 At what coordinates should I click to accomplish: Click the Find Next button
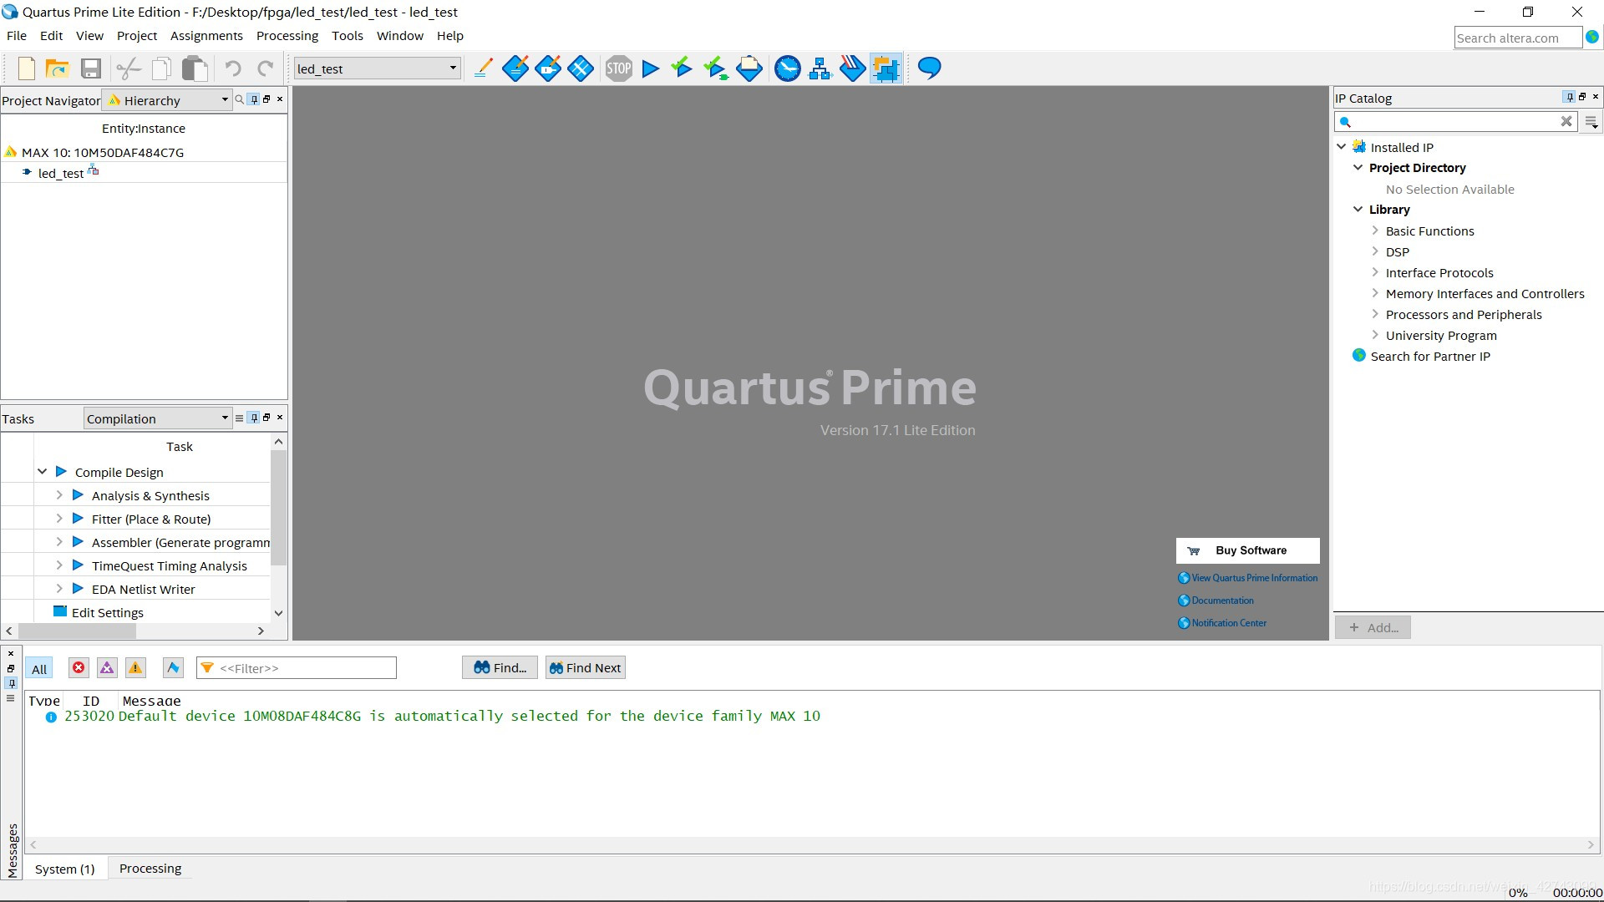click(x=585, y=668)
